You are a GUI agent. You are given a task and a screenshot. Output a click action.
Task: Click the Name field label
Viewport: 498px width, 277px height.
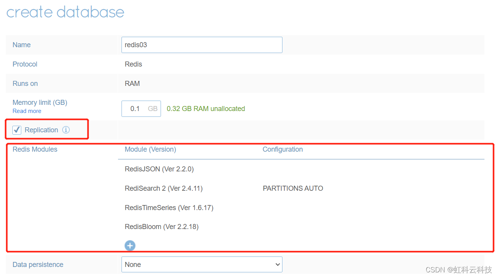[x=22, y=45]
